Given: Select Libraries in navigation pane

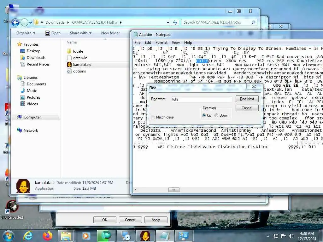Looking at the screenshot, I should [31, 78].
